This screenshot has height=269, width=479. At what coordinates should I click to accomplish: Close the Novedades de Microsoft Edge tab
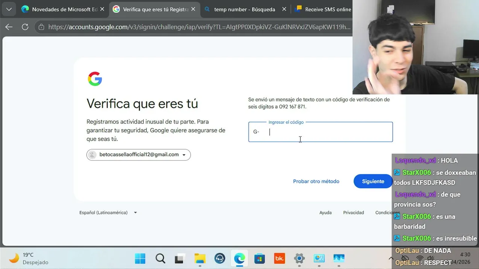point(102,9)
